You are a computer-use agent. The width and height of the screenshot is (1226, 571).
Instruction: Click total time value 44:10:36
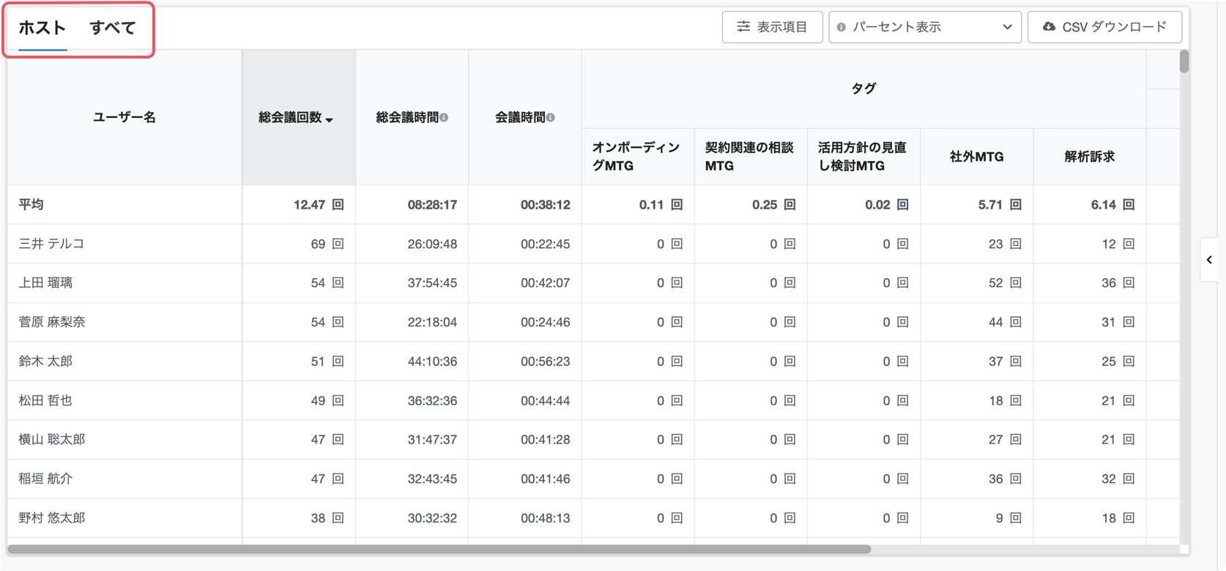click(x=432, y=362)
